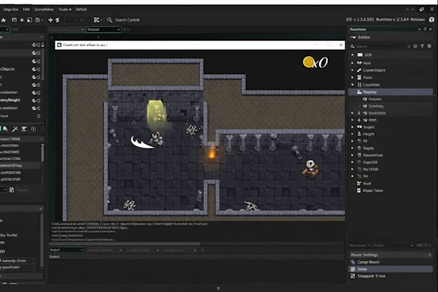Viewport: 438px width, 292px height.
Task: Click the Siojprt folder row
Action: tap(390, 127)
